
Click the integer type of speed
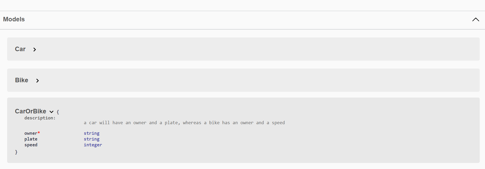point(93,145)
